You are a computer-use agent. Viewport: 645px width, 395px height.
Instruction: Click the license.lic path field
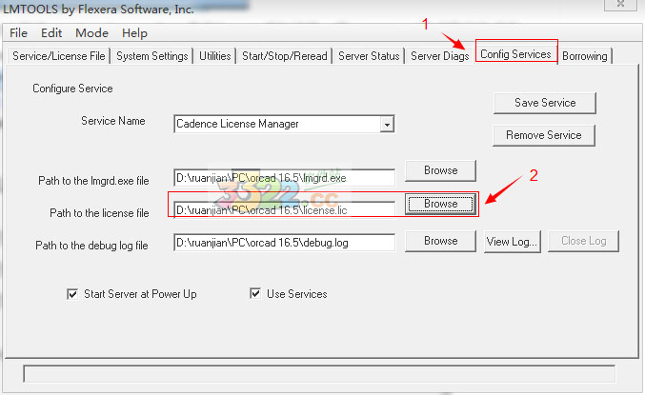coord(284,210)
